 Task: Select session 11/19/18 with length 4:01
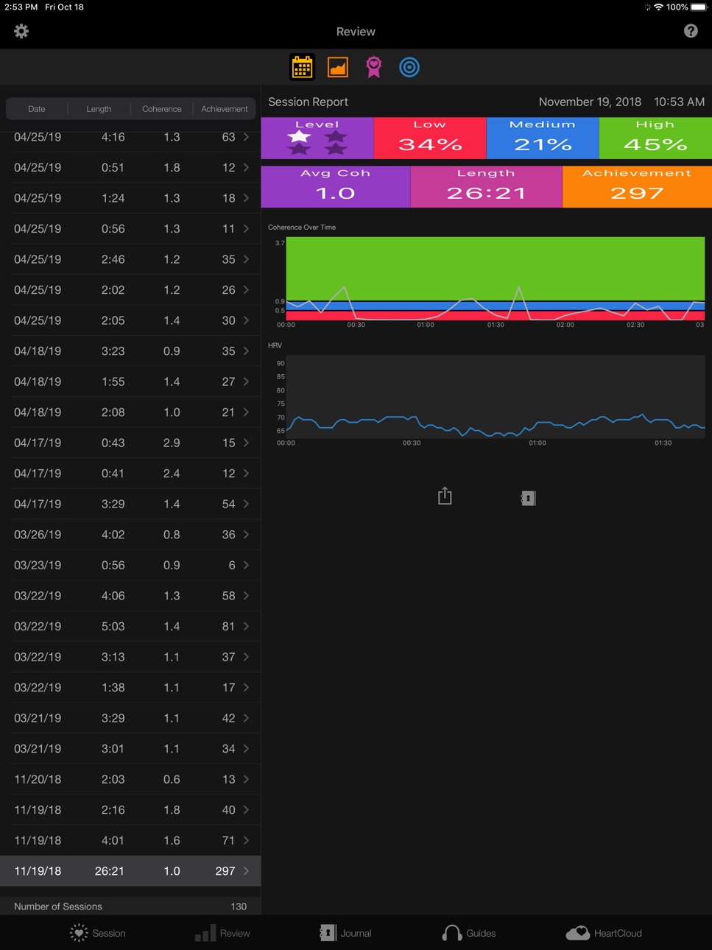click(130, 840)
